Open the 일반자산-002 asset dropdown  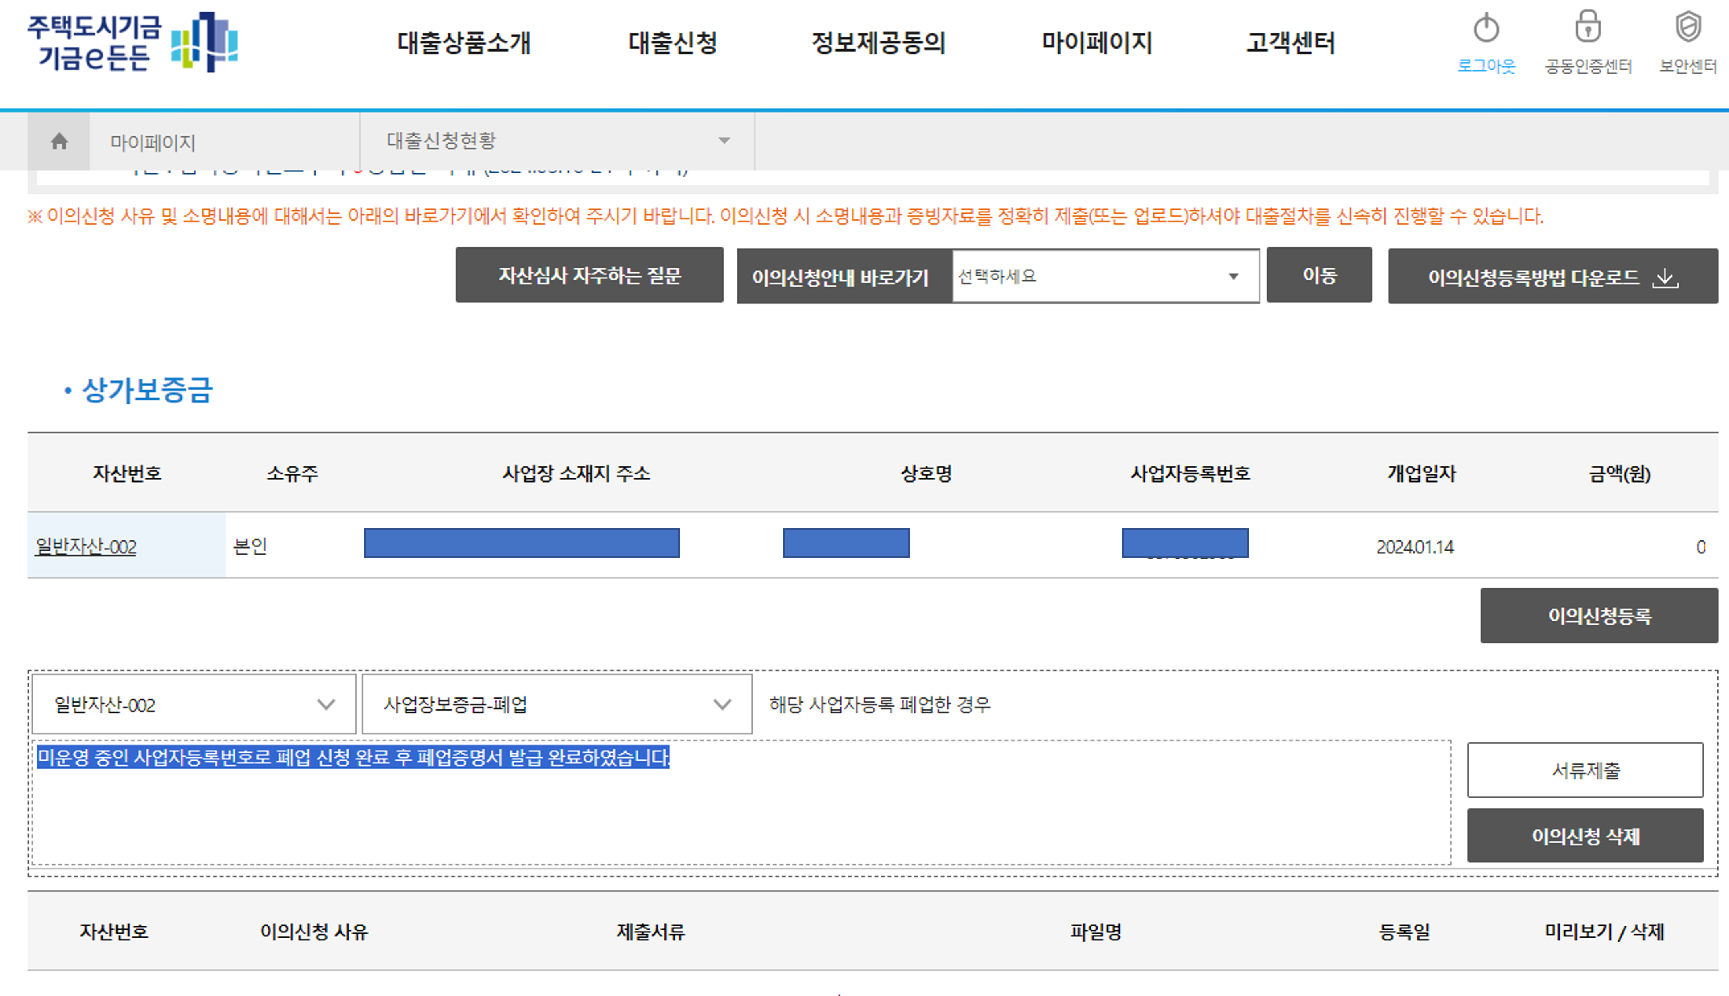194,705
